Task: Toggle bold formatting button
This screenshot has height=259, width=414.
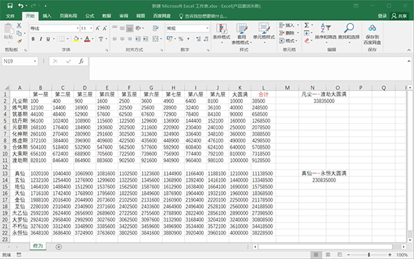Action: (x=33, y=39)
